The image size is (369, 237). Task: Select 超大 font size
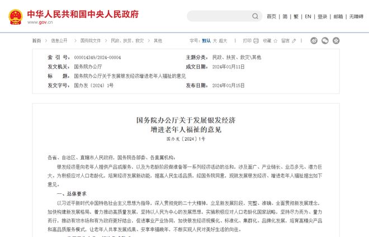223,41
